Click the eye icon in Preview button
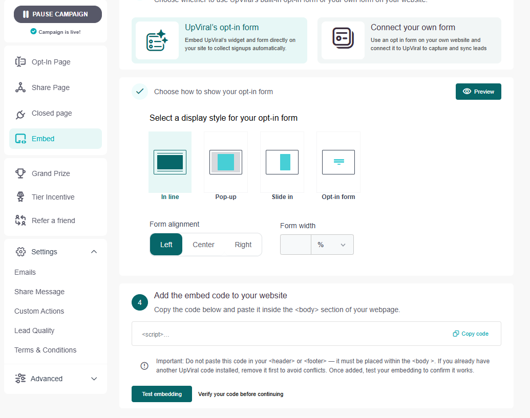530x418 pixels. click(x=467, y=92)
